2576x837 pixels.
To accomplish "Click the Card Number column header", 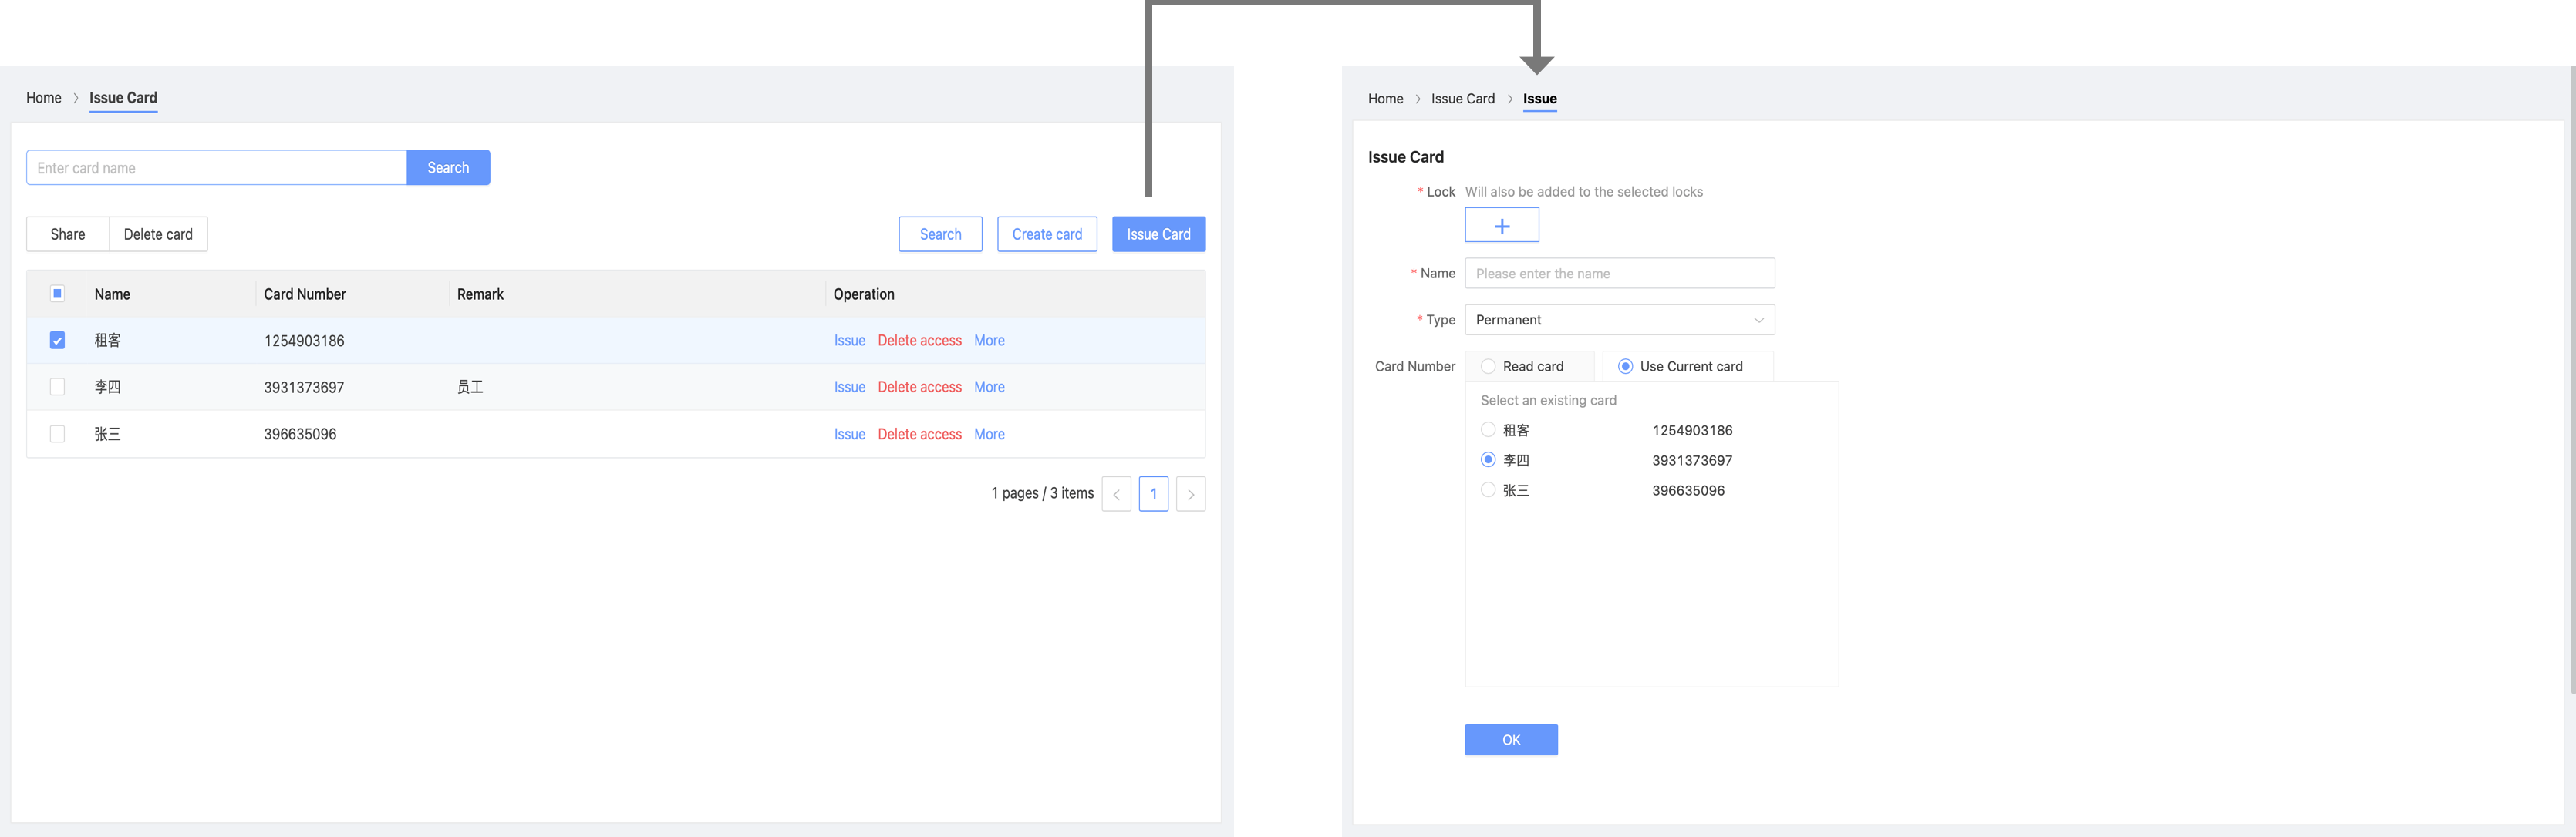I will tap(305, 294).
